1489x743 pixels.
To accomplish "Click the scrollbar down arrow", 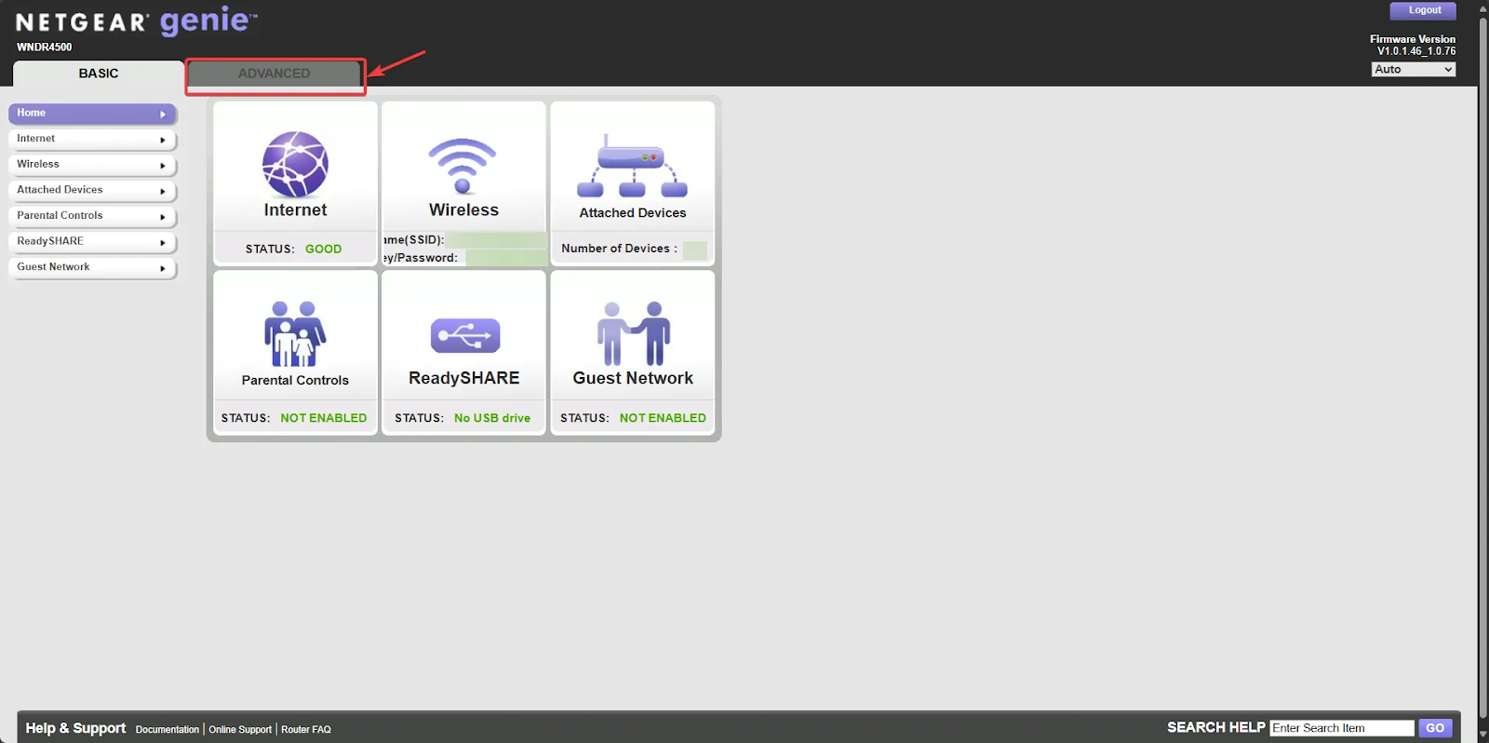I will click(x=1482, y=735).
